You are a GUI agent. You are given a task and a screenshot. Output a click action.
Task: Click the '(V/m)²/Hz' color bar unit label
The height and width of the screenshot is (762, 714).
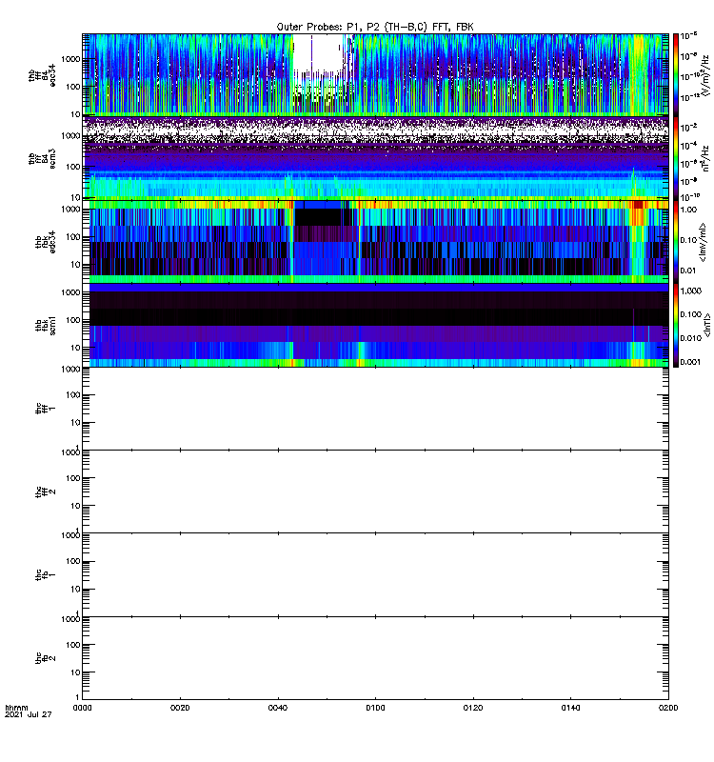point(706,75)
